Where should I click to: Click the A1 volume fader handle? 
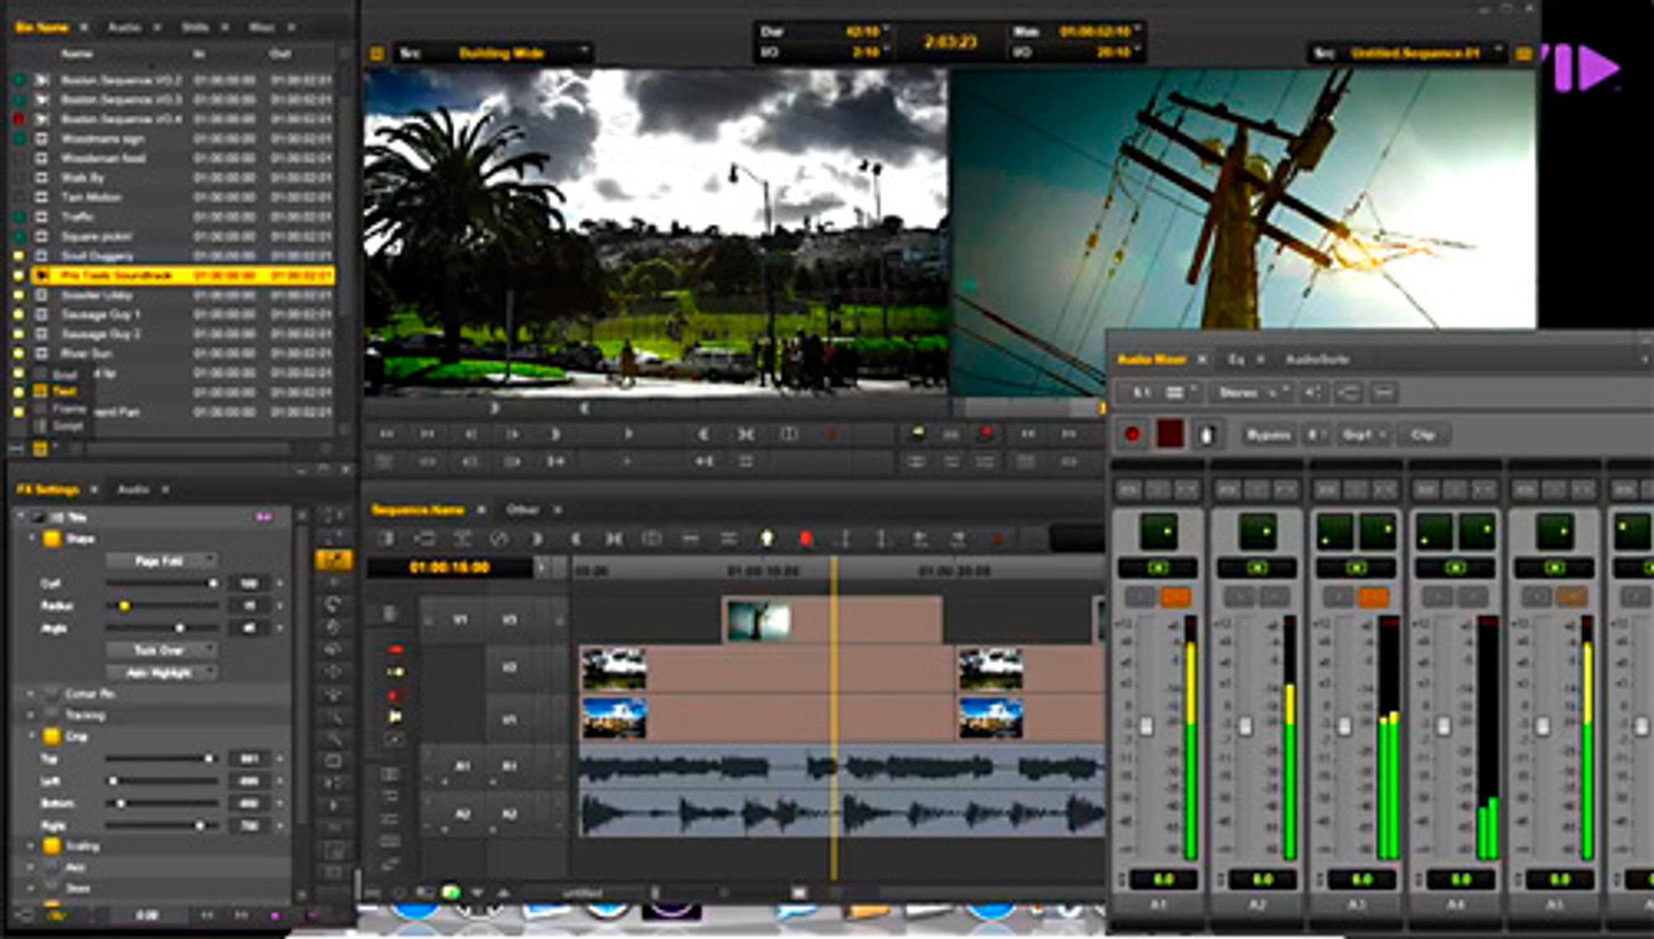tap(1145, 727)
